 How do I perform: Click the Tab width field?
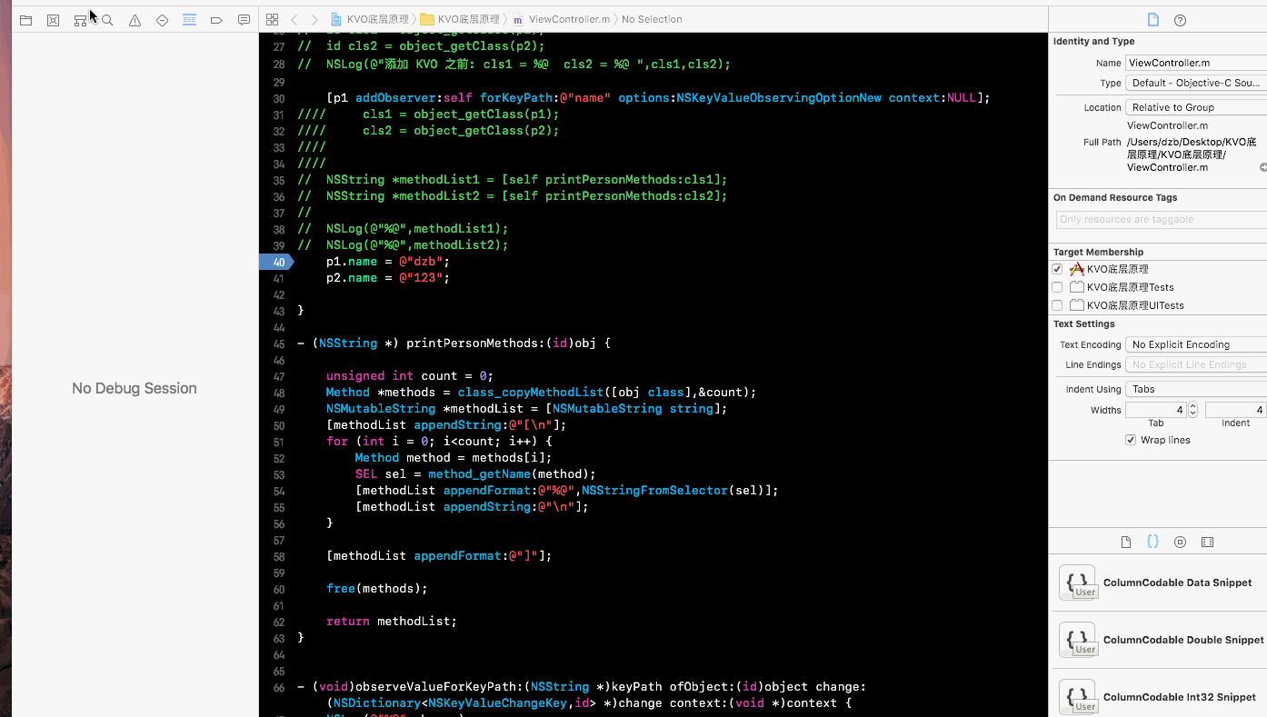[1156, 410]
